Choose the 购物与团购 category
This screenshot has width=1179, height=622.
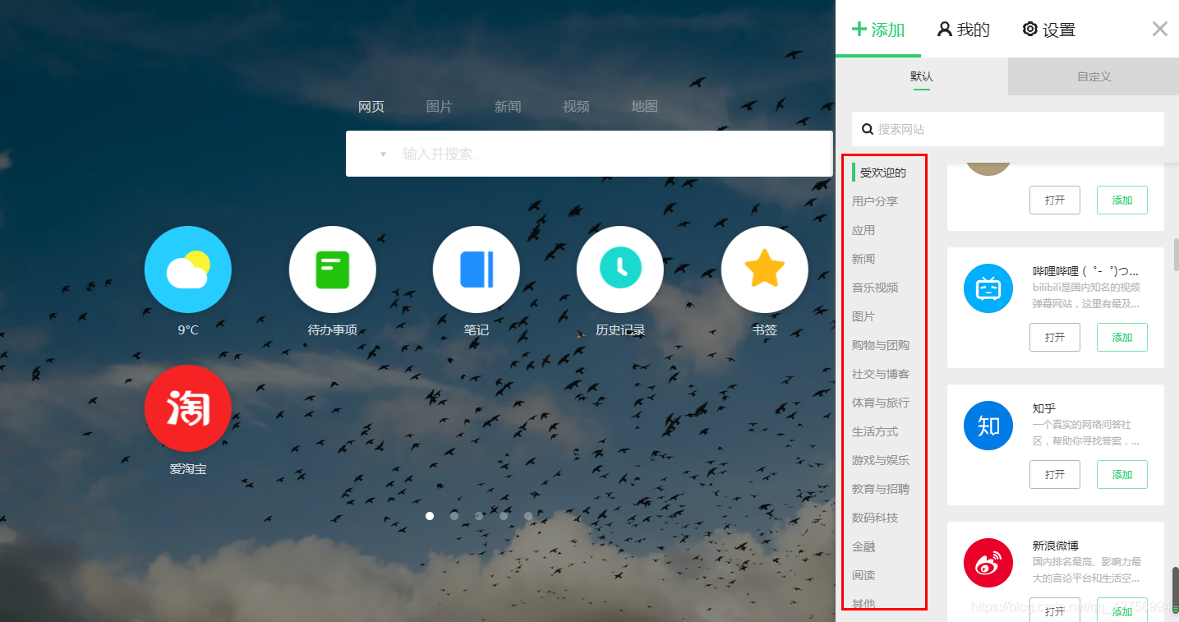tap(881, 345)
